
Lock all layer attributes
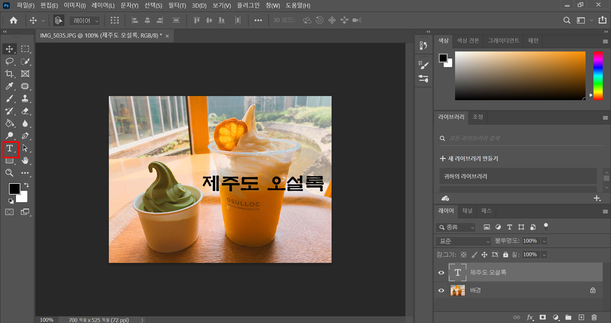click(506, 255)
